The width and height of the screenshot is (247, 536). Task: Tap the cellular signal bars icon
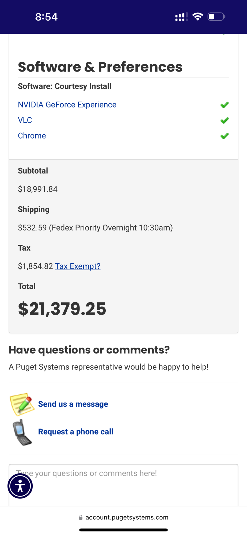[181, 17]
